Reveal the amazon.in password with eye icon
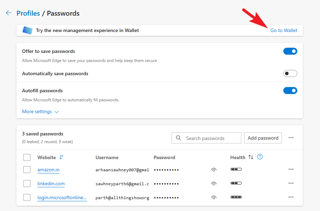 pyautogui.click(x=213, y=170)
